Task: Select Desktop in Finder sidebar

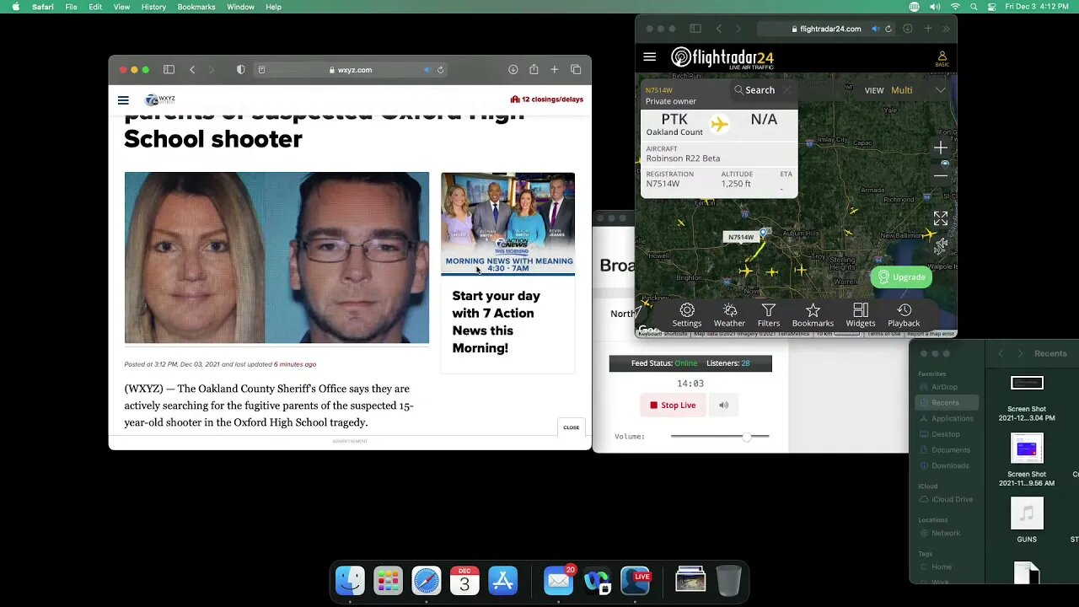Action: coord(945,434)
